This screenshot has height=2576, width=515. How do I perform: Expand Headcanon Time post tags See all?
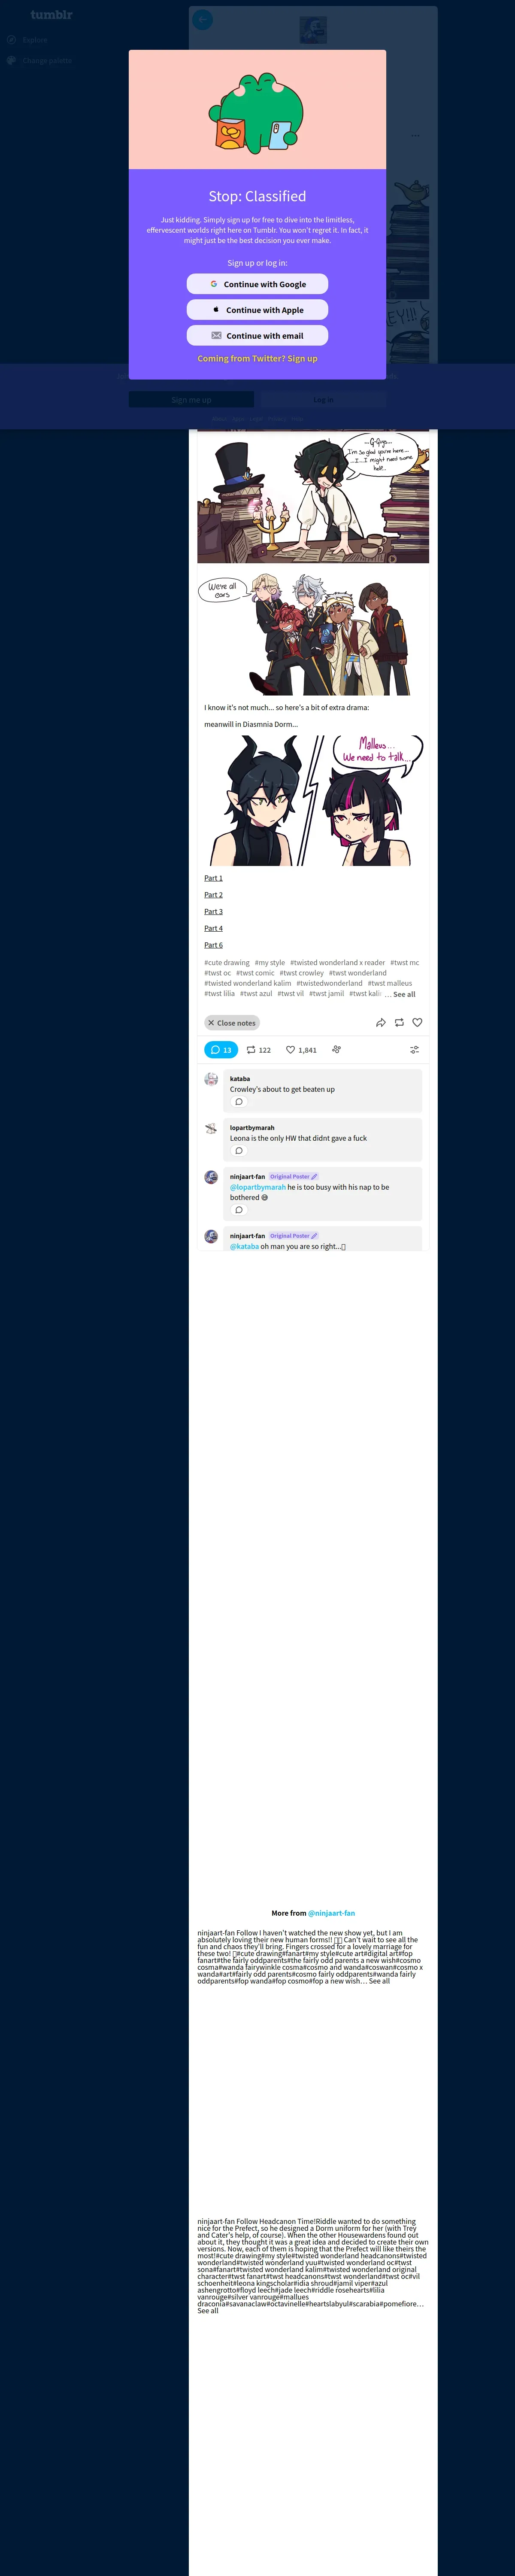pyautogui.click(x=208, y=2311)
